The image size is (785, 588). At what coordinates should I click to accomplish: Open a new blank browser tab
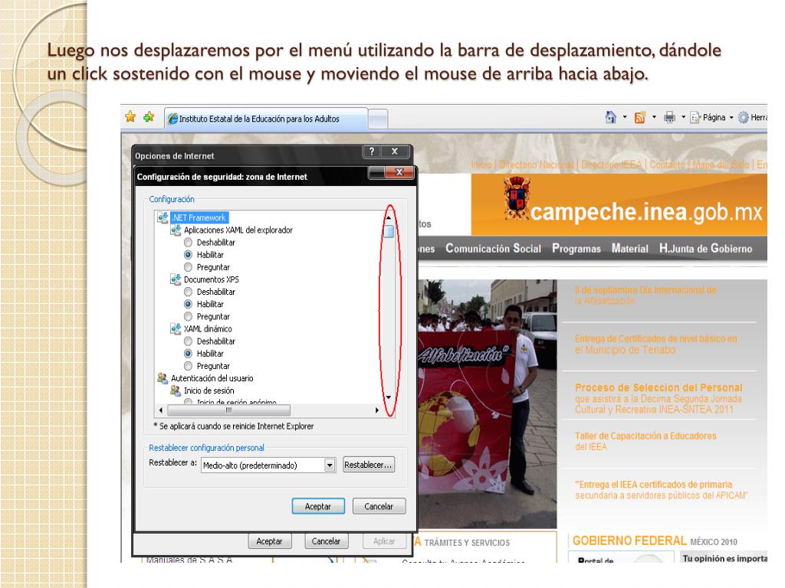tap(379, 119)
